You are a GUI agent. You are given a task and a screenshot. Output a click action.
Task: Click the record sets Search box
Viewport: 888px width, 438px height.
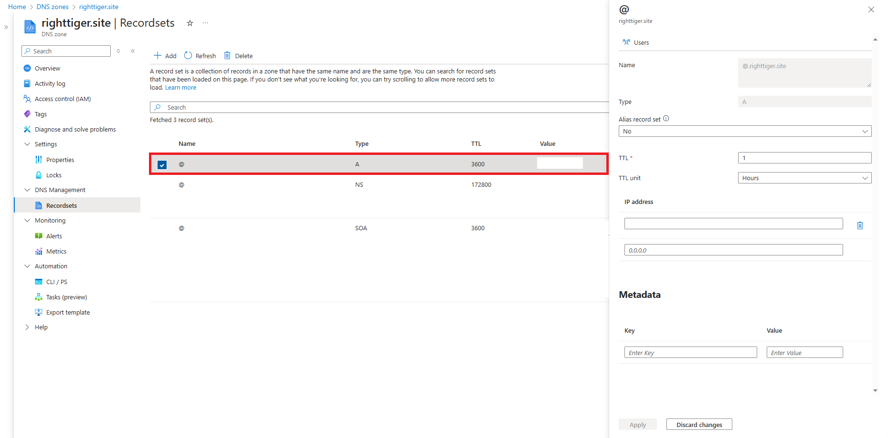point(380,107)
